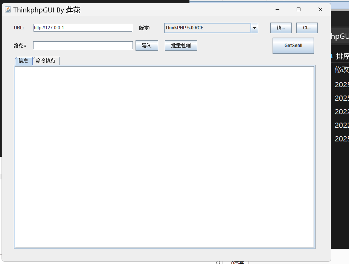The image size is (349, 264).
Task: Click the 排序 sort option in background window
Action: (x=342, y=56)
